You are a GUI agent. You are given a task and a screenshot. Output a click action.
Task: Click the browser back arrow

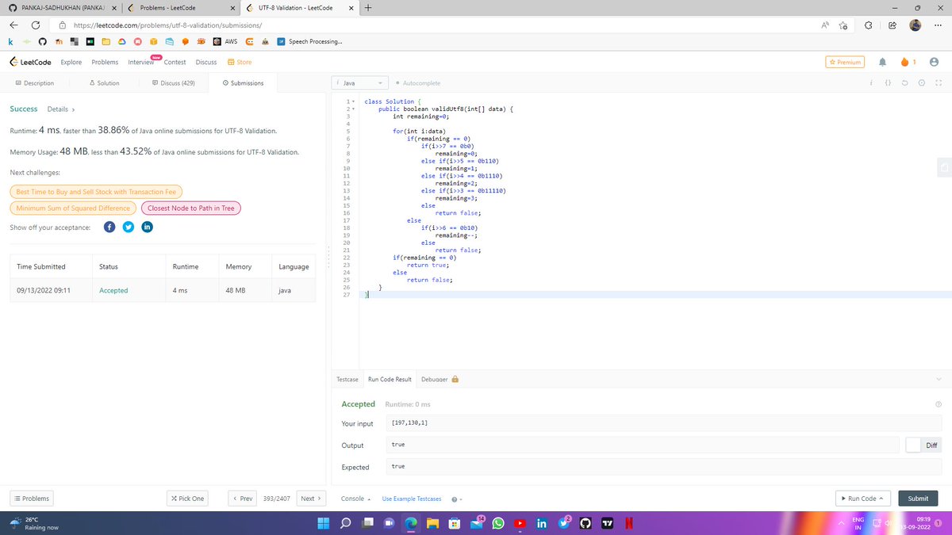[x=13, y=25]
